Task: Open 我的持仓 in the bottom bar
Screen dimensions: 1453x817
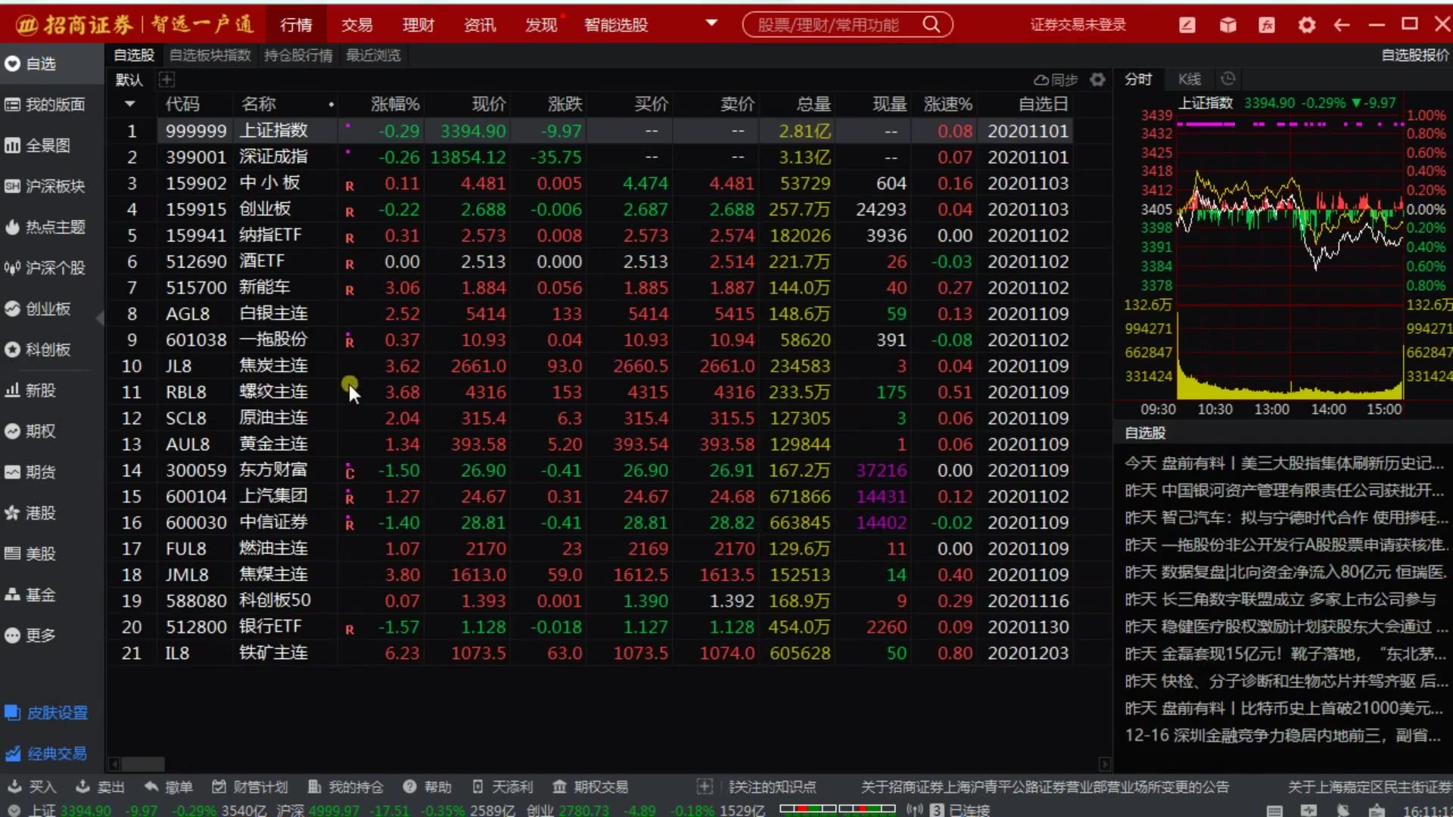Action: [x=346, y=787]
